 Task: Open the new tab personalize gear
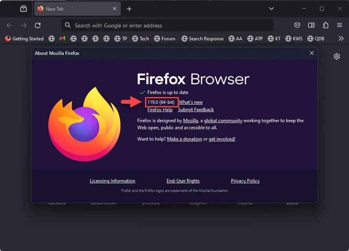[337, 56]
